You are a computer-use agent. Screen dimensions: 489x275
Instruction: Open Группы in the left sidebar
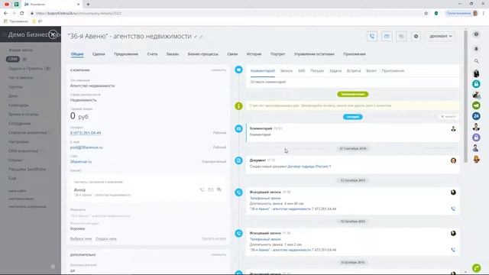[x=15, y=86]
